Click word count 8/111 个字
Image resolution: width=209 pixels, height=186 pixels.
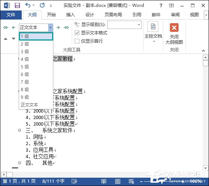[53, 181]
